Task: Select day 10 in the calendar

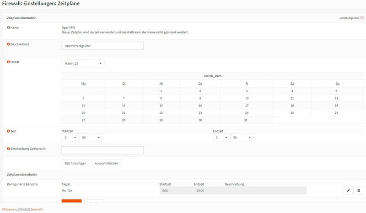Action: (247, 98)
